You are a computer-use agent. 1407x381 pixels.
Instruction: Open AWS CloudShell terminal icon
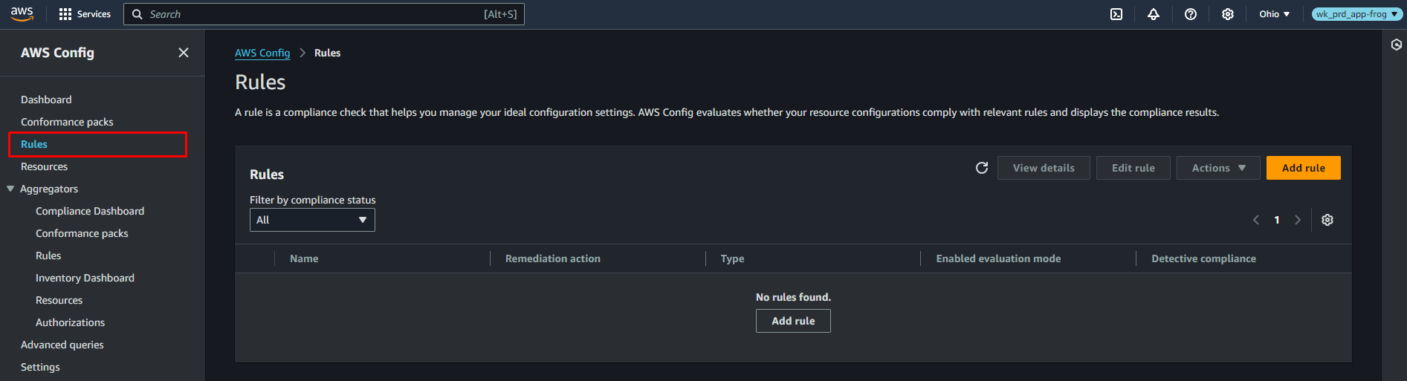pos(1116,14)
